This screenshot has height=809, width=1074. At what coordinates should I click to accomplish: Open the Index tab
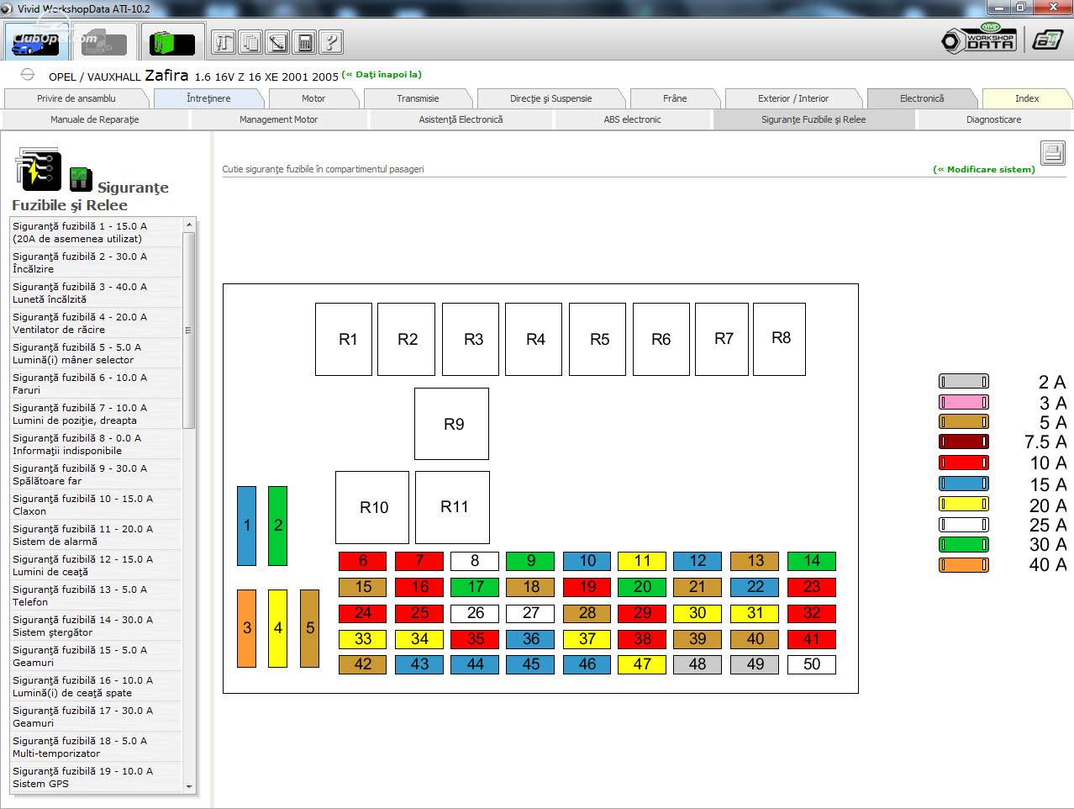[1027, 98]
